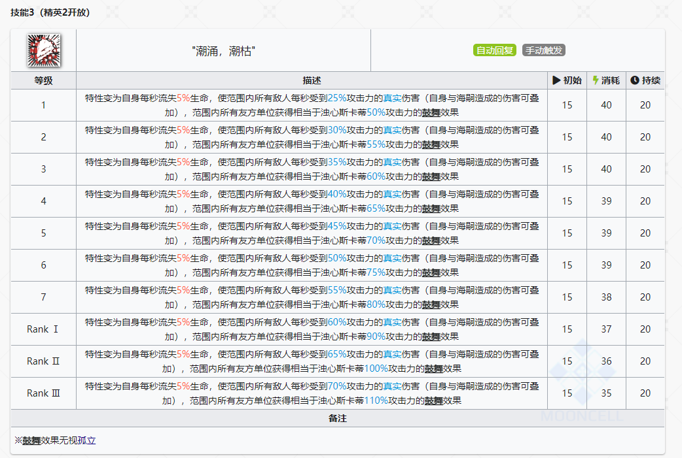Viewport: 682px width, 458px height.
Task: Click the 鼓舞 term in level 7 row
Action: pyautogui.click(x=431, y=304)
